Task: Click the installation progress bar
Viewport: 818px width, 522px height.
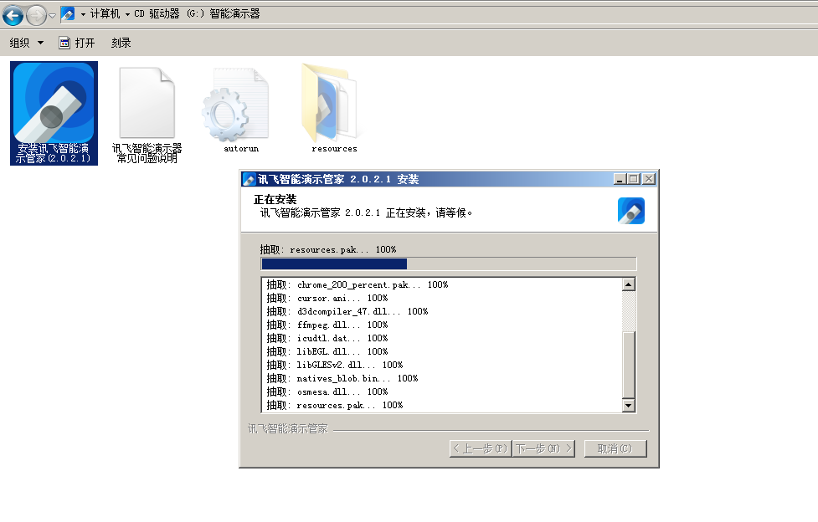Action: [x=448, y=264]
